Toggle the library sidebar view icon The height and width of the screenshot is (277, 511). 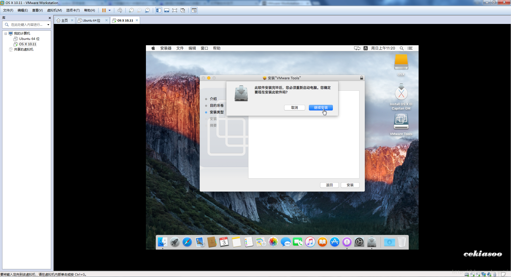159,10
